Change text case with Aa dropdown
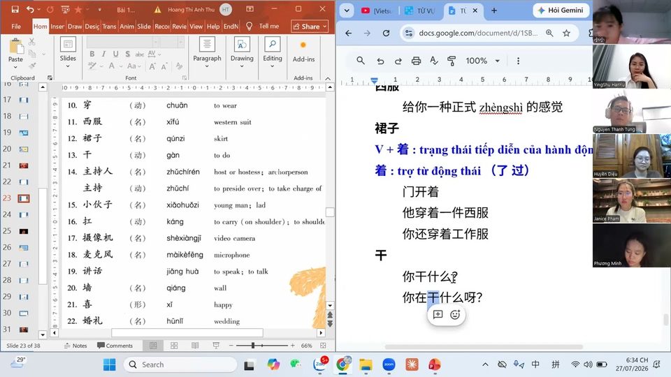Image resolution: width=671 pixels, height=377 pixels. [133, 66]
